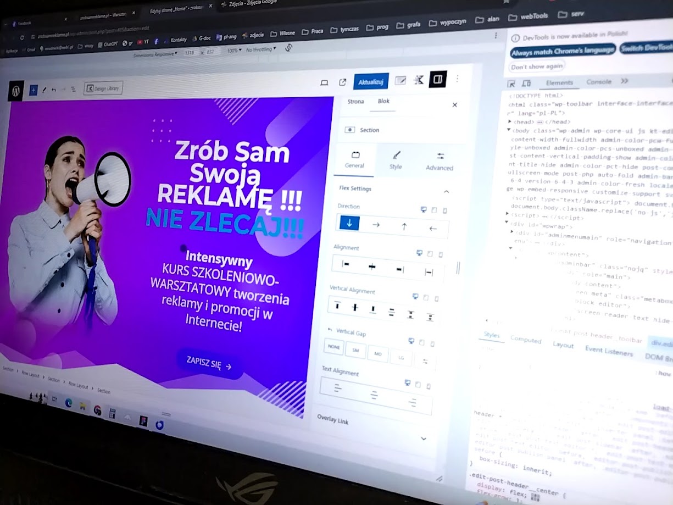The height and width of the screenshot is (505, 673).
Task: Click the undo arrow in editor toolbar
Action: (54, 89)
